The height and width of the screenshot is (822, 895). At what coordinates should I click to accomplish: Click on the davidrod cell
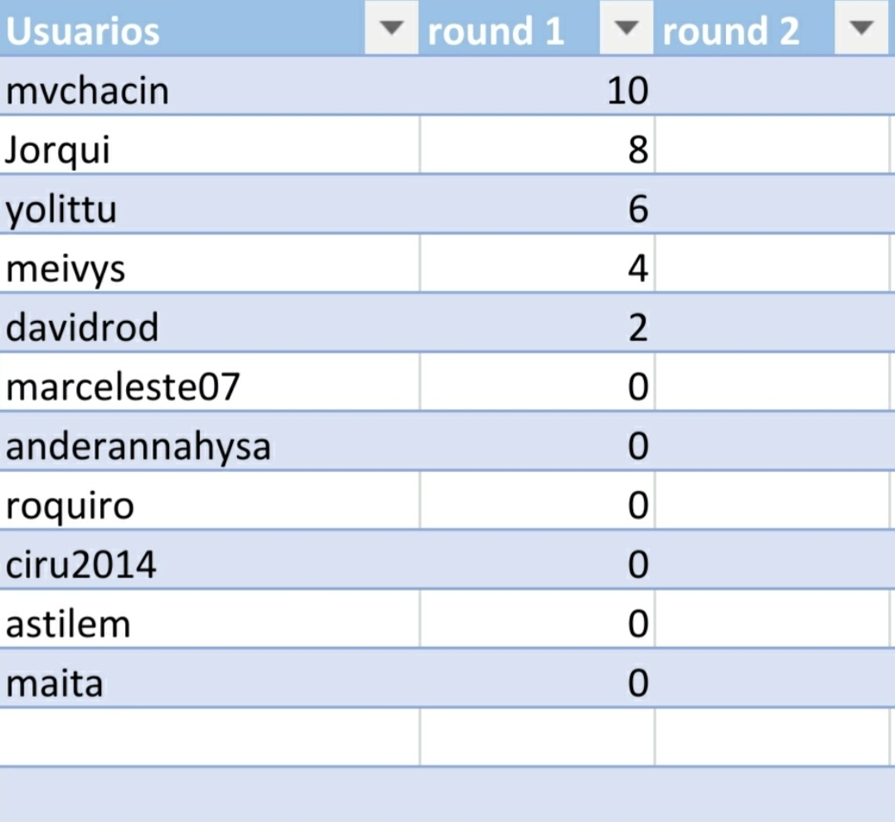pyautogui.click(x=82, y=328)
